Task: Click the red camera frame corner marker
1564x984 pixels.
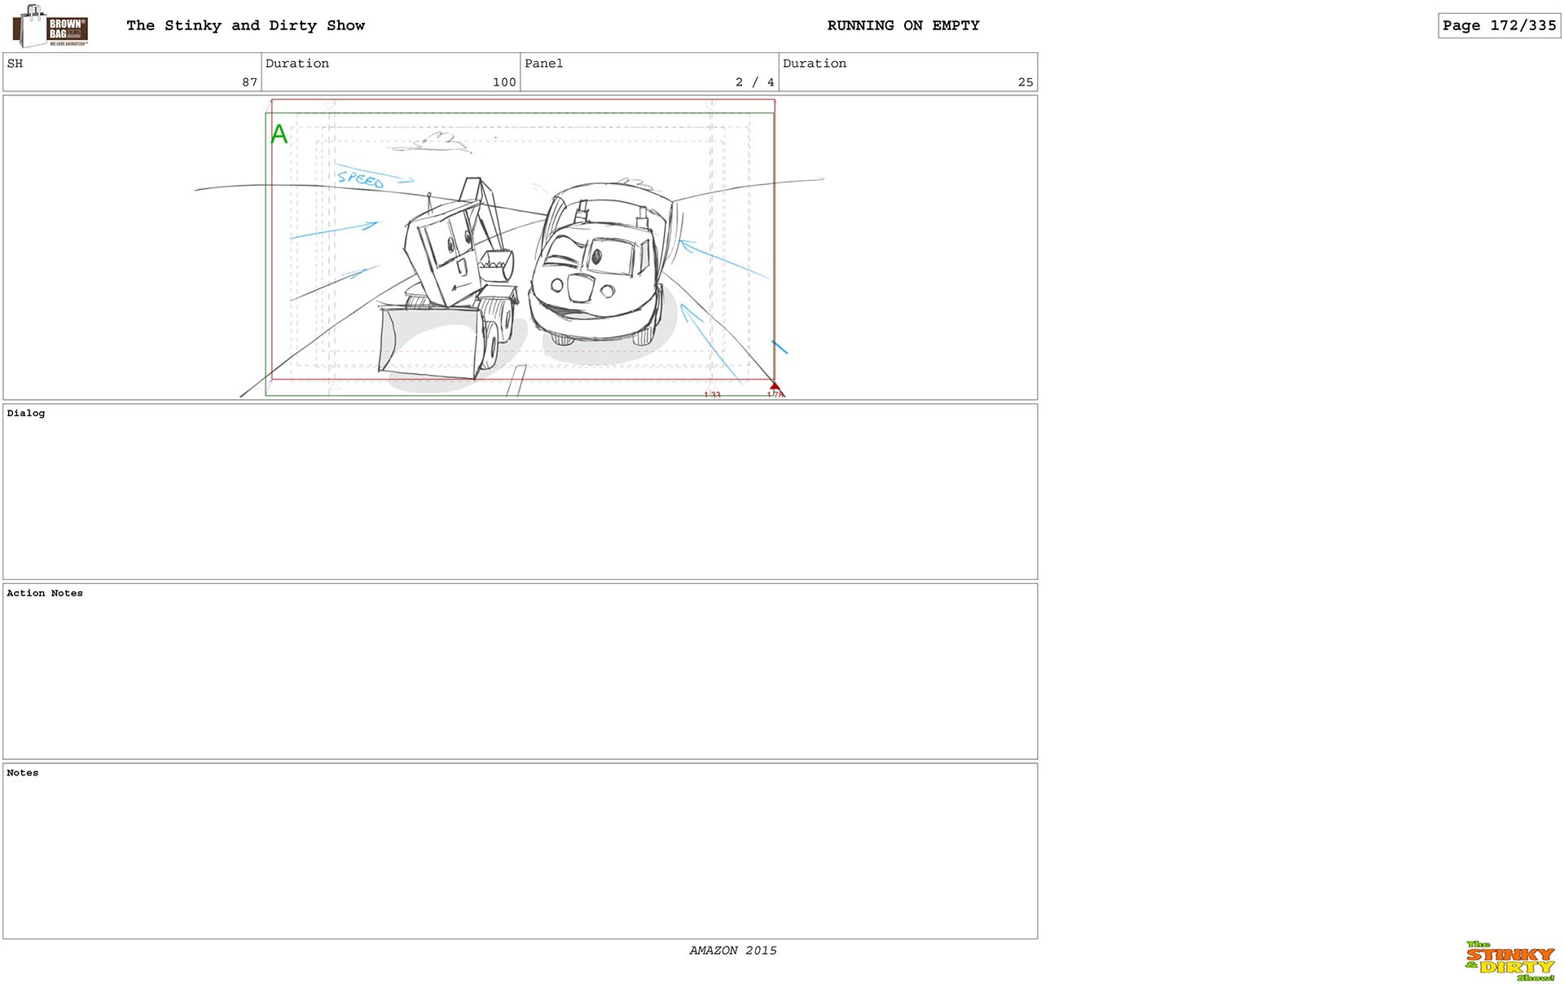Action: tap(775, 388)
